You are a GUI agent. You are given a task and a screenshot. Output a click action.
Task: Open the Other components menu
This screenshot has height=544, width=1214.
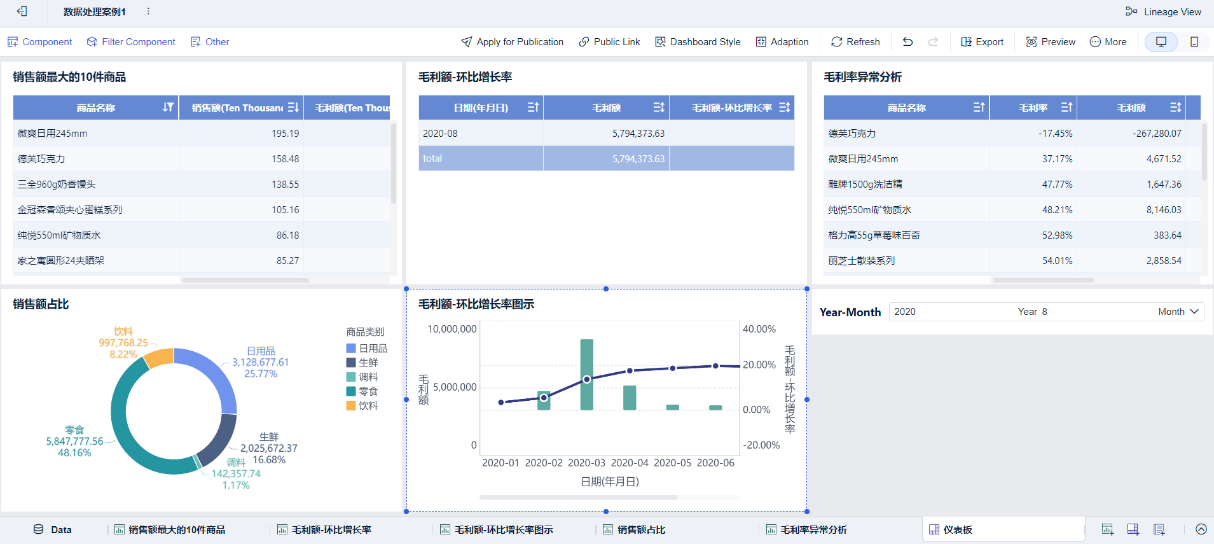pyautogui.click(x=210, y=42)
